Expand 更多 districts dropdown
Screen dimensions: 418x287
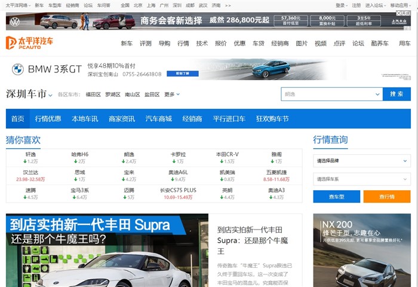172,94
